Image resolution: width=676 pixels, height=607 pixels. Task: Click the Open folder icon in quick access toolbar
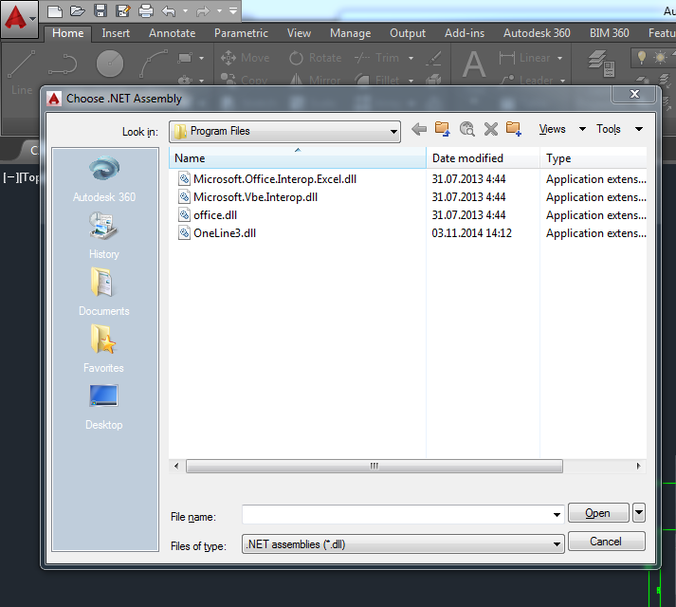pyautogui.click(x=78, y=10)
